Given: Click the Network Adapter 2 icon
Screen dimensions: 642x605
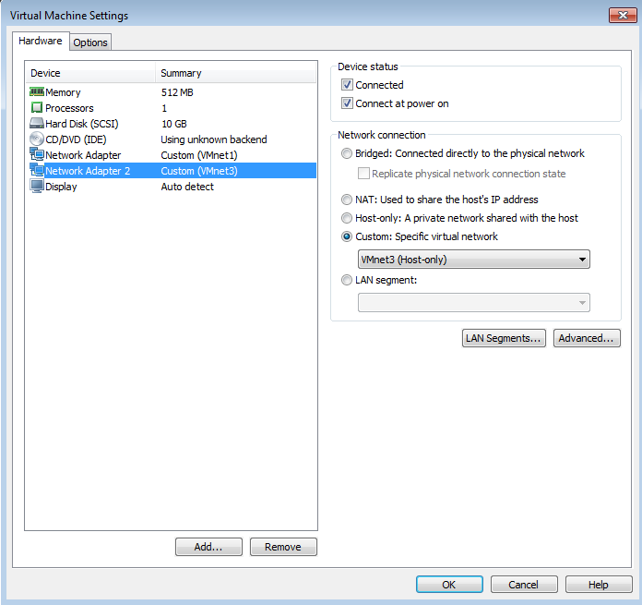Looking at the screenshot, I should 37,171.
